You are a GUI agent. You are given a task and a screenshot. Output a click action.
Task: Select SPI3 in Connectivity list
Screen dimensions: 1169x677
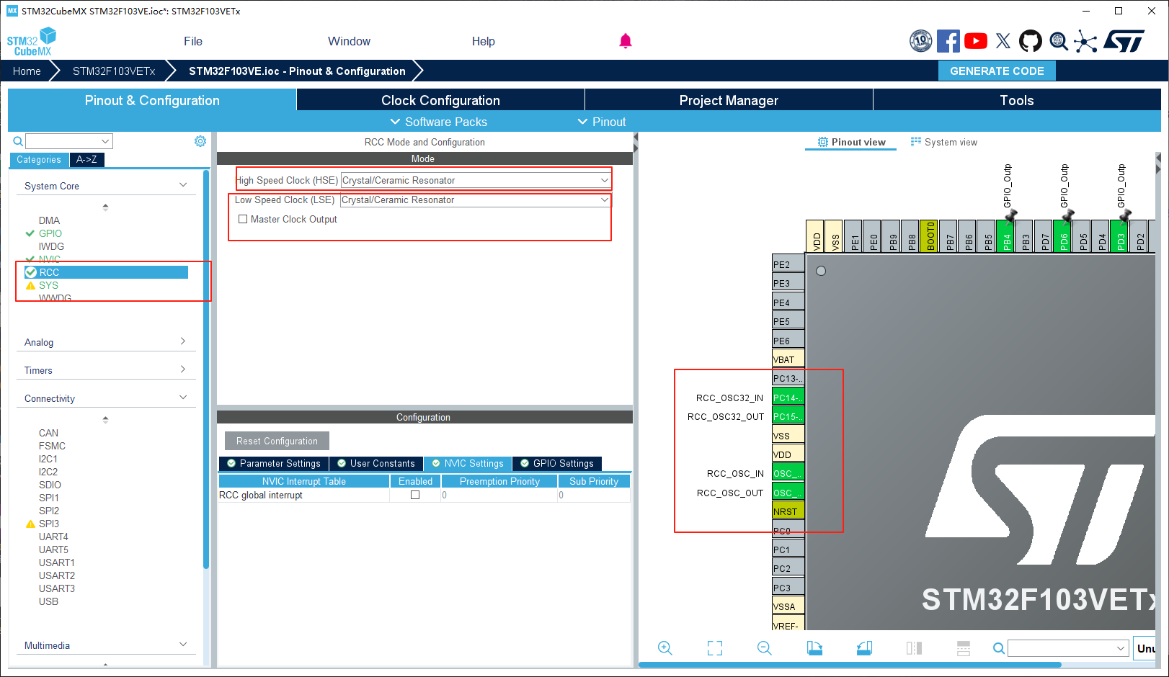click(x=49, y=524)
